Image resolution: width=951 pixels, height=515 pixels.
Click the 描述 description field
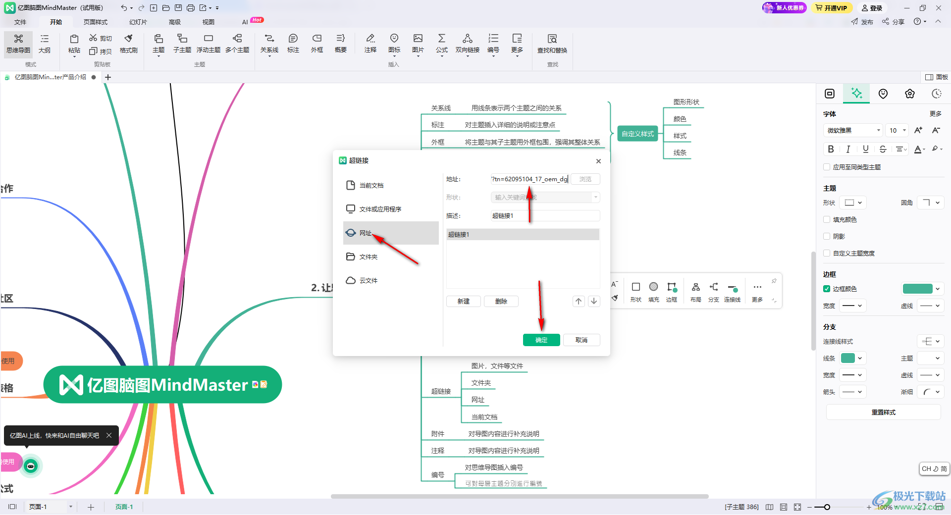pos(545,215)
